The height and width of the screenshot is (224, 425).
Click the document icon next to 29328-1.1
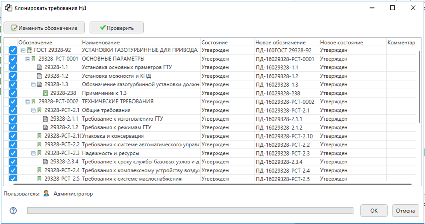point(40,67)
